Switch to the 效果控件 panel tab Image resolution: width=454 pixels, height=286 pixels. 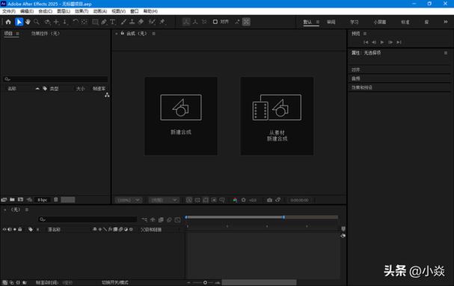(x=46, y=34)
